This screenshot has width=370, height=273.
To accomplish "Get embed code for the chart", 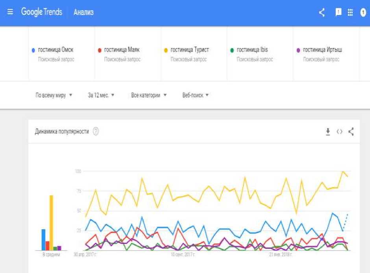I will (339, 132).
